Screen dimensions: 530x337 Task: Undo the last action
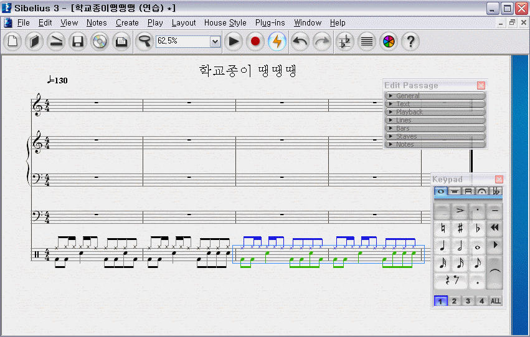300,42
